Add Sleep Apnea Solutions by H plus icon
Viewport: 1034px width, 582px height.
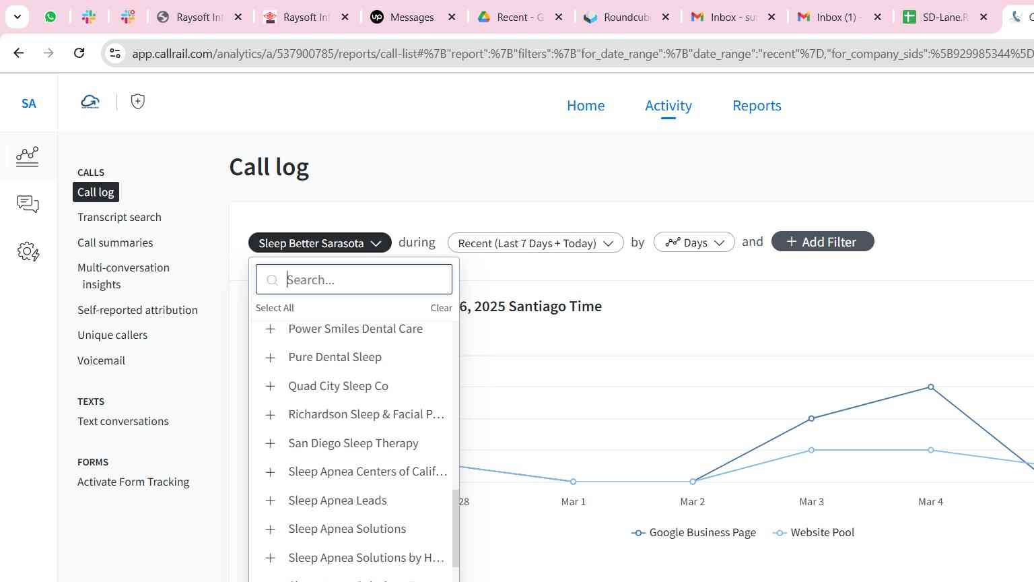(x=270, y=558)
